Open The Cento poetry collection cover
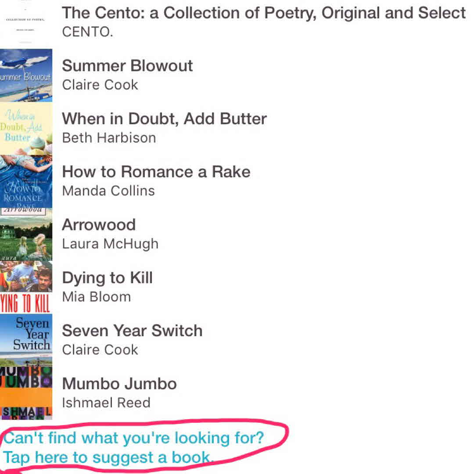Image resolution: width=474 pixels, height=474 pixels. (x=26, y=22)
